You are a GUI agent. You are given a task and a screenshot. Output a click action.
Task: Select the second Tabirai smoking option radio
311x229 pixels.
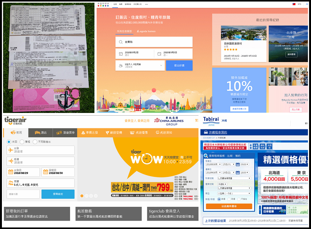coord(229,199)
